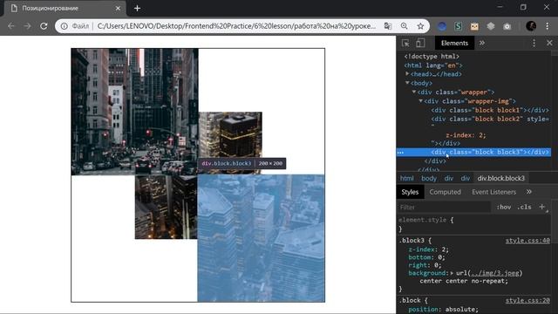Open the camera screenshot extension
Image resolution: width=558 pixels, height=314 pixels.
coord(507,26)
